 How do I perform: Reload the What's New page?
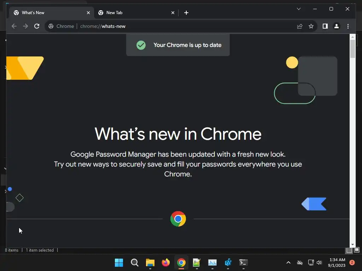[37, 26]
